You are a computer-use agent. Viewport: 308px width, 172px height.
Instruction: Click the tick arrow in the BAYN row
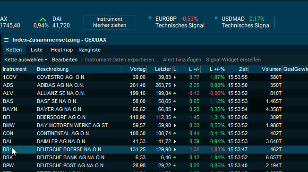tap(175, 110)
